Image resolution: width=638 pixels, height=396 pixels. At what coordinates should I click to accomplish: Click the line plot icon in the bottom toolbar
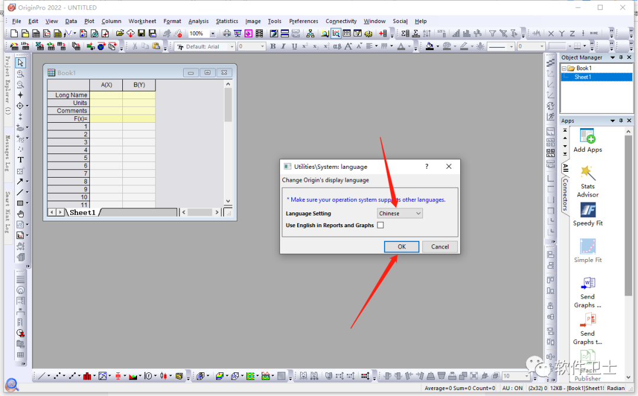click(x=42, y=376)
